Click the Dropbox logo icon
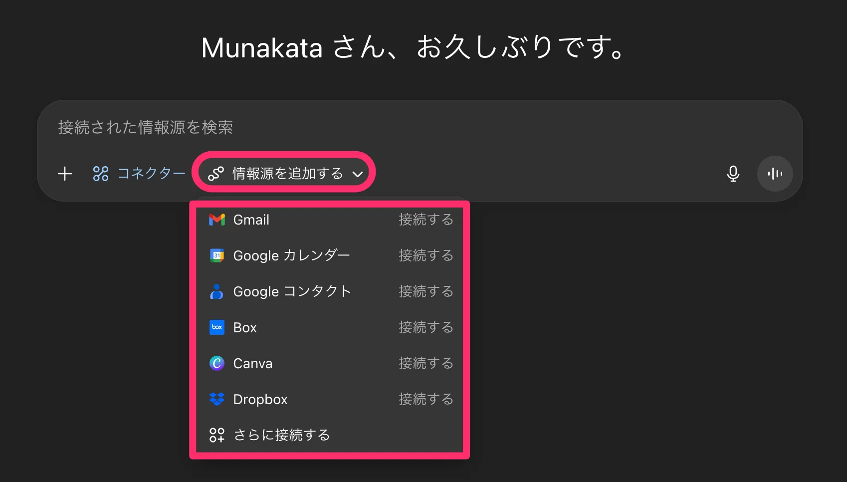847x482 pixels. 217,399
